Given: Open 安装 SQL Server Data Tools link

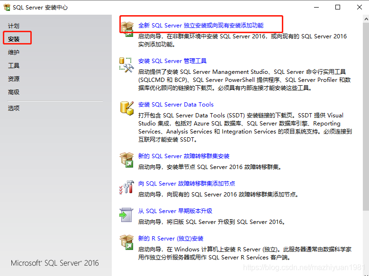Looking at the screenshot, I should pyautogui.click(x=176, y=105).
